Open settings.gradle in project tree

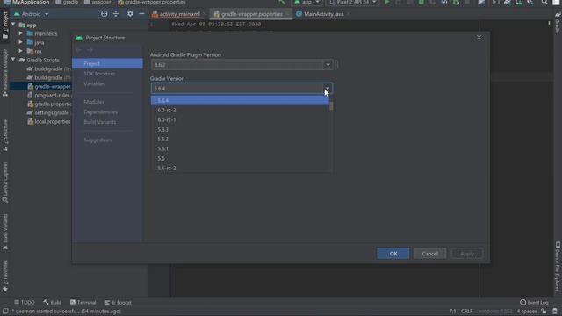52,113
